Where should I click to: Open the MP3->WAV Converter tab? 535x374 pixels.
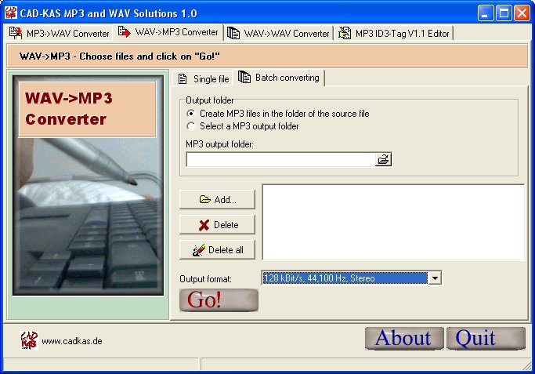(59, 33)
